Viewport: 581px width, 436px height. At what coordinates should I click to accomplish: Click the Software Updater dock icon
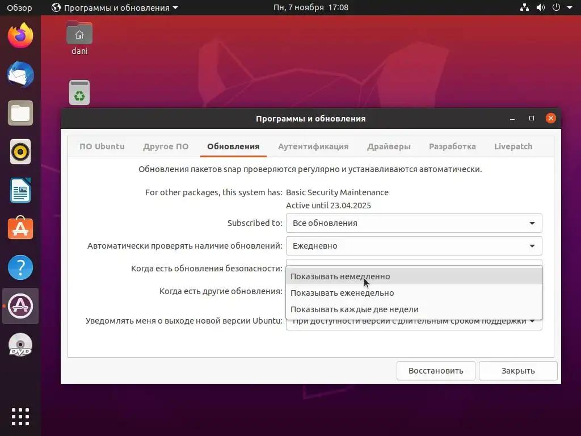20,306
